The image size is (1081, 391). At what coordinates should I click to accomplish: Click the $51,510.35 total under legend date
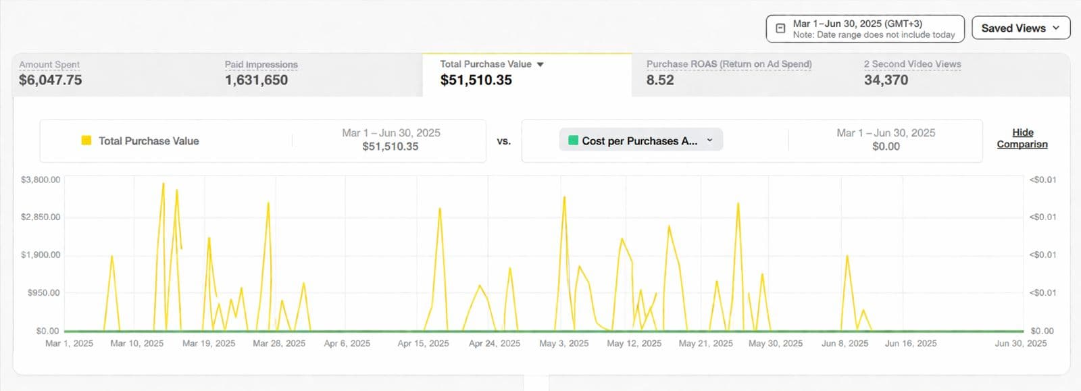(x=391, y=147)
